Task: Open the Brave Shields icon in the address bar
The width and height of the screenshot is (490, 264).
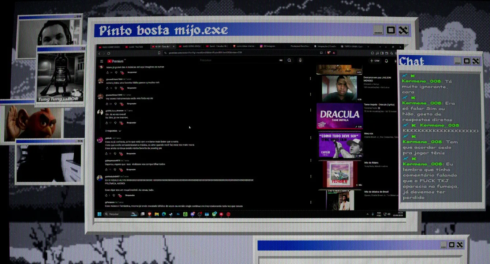Action: (x=328, y=53)
